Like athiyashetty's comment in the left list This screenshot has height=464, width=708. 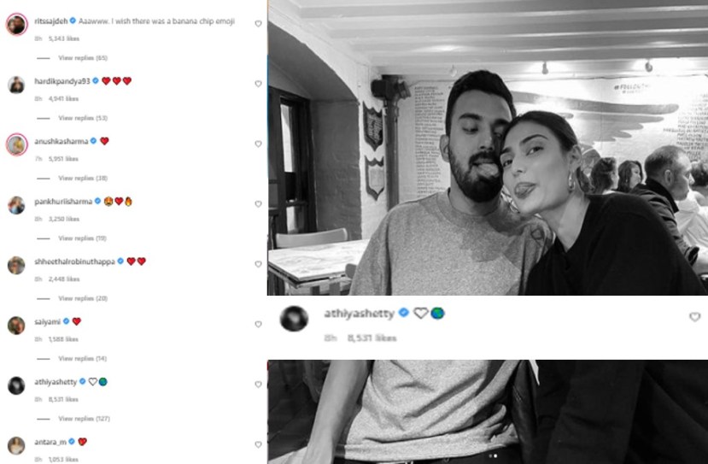[258, 384]
